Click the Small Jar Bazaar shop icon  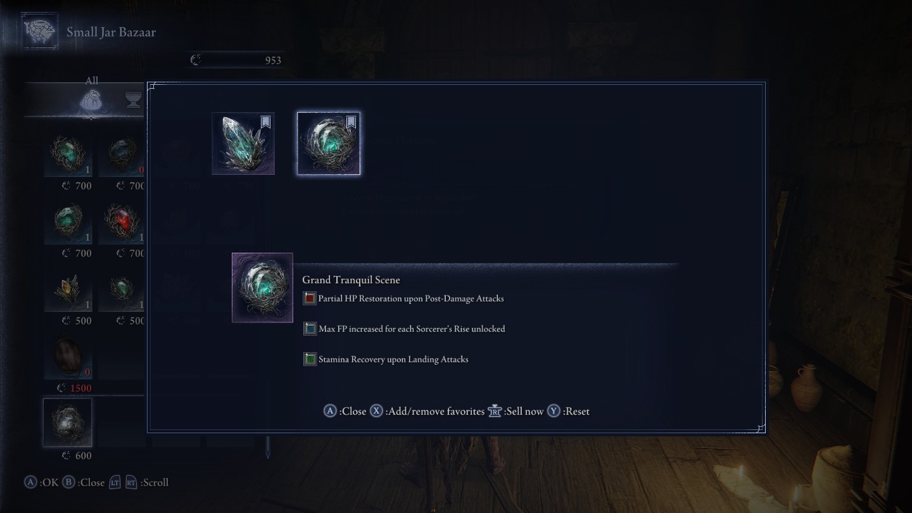40,31
